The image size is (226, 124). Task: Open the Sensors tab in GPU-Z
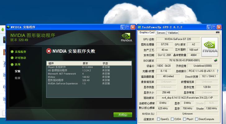point(161,33)
